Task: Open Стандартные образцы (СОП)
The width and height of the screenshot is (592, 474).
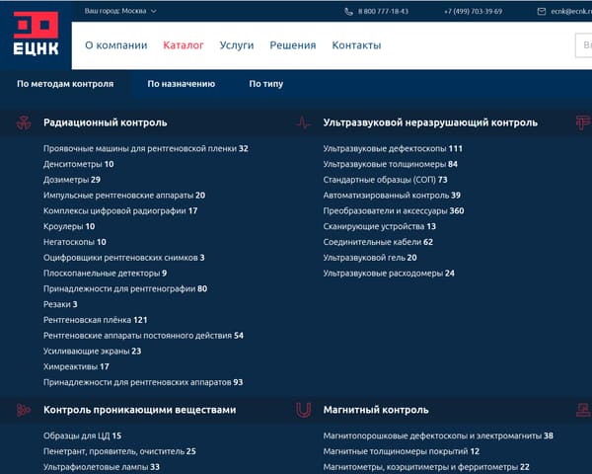Action: pyautogui.click(x=385, y=180)
